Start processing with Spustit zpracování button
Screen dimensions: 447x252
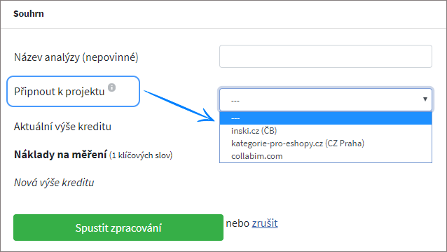(118, 227)
